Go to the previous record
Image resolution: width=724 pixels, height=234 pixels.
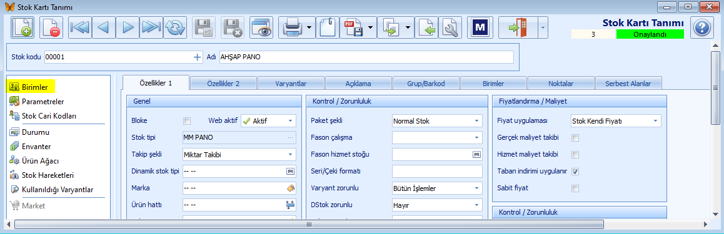(103, 27)
